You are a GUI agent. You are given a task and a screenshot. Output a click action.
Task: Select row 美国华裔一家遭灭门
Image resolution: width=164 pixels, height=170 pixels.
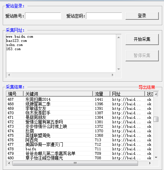tap(80, 144)
